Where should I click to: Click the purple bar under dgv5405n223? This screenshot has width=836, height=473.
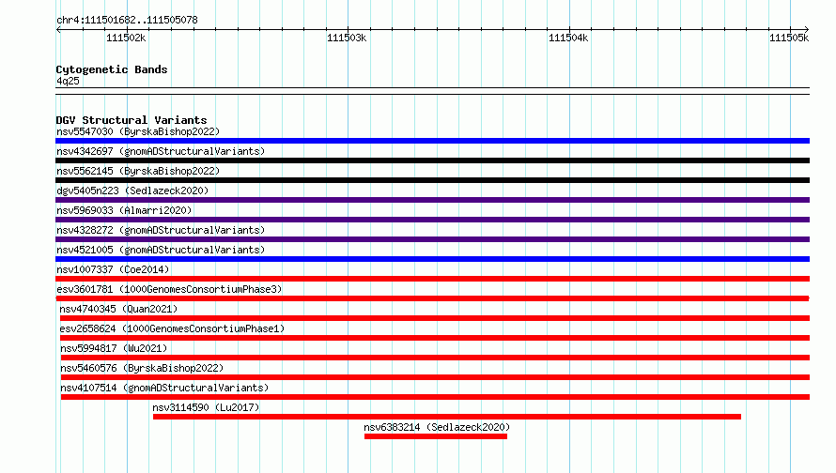click(x=432, y=200)
